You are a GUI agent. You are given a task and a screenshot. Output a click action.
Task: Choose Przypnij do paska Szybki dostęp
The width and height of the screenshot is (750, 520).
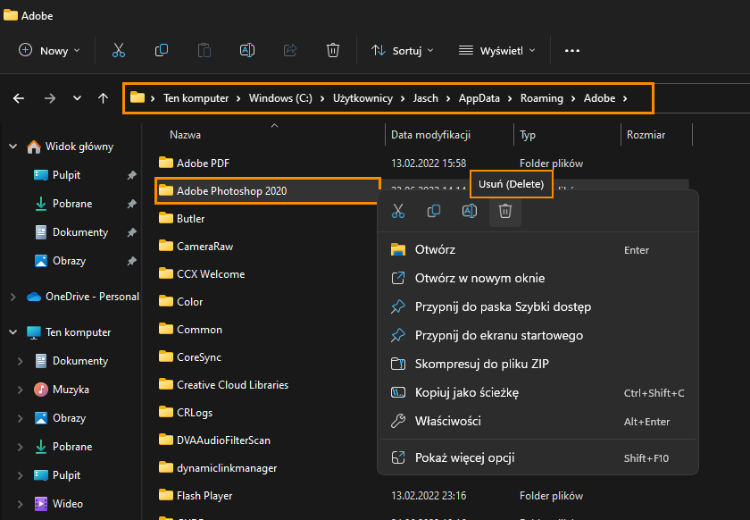(538, 307)
